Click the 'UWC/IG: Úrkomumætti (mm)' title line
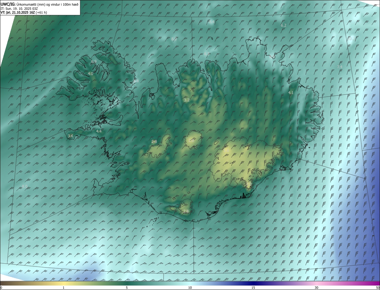 (x=39, y=4)
